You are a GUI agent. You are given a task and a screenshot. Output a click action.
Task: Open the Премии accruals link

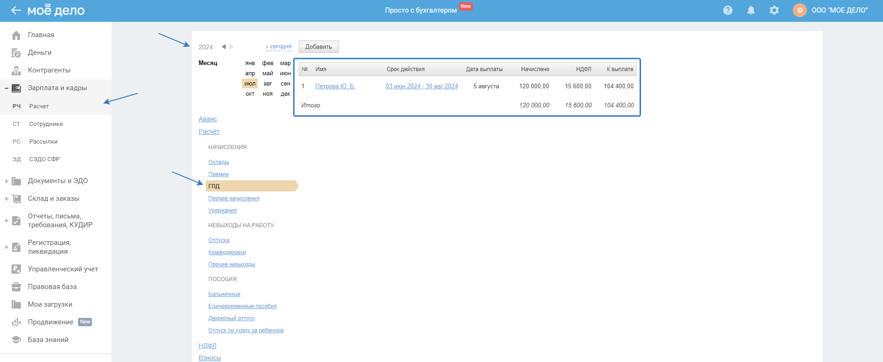[218, 174]
